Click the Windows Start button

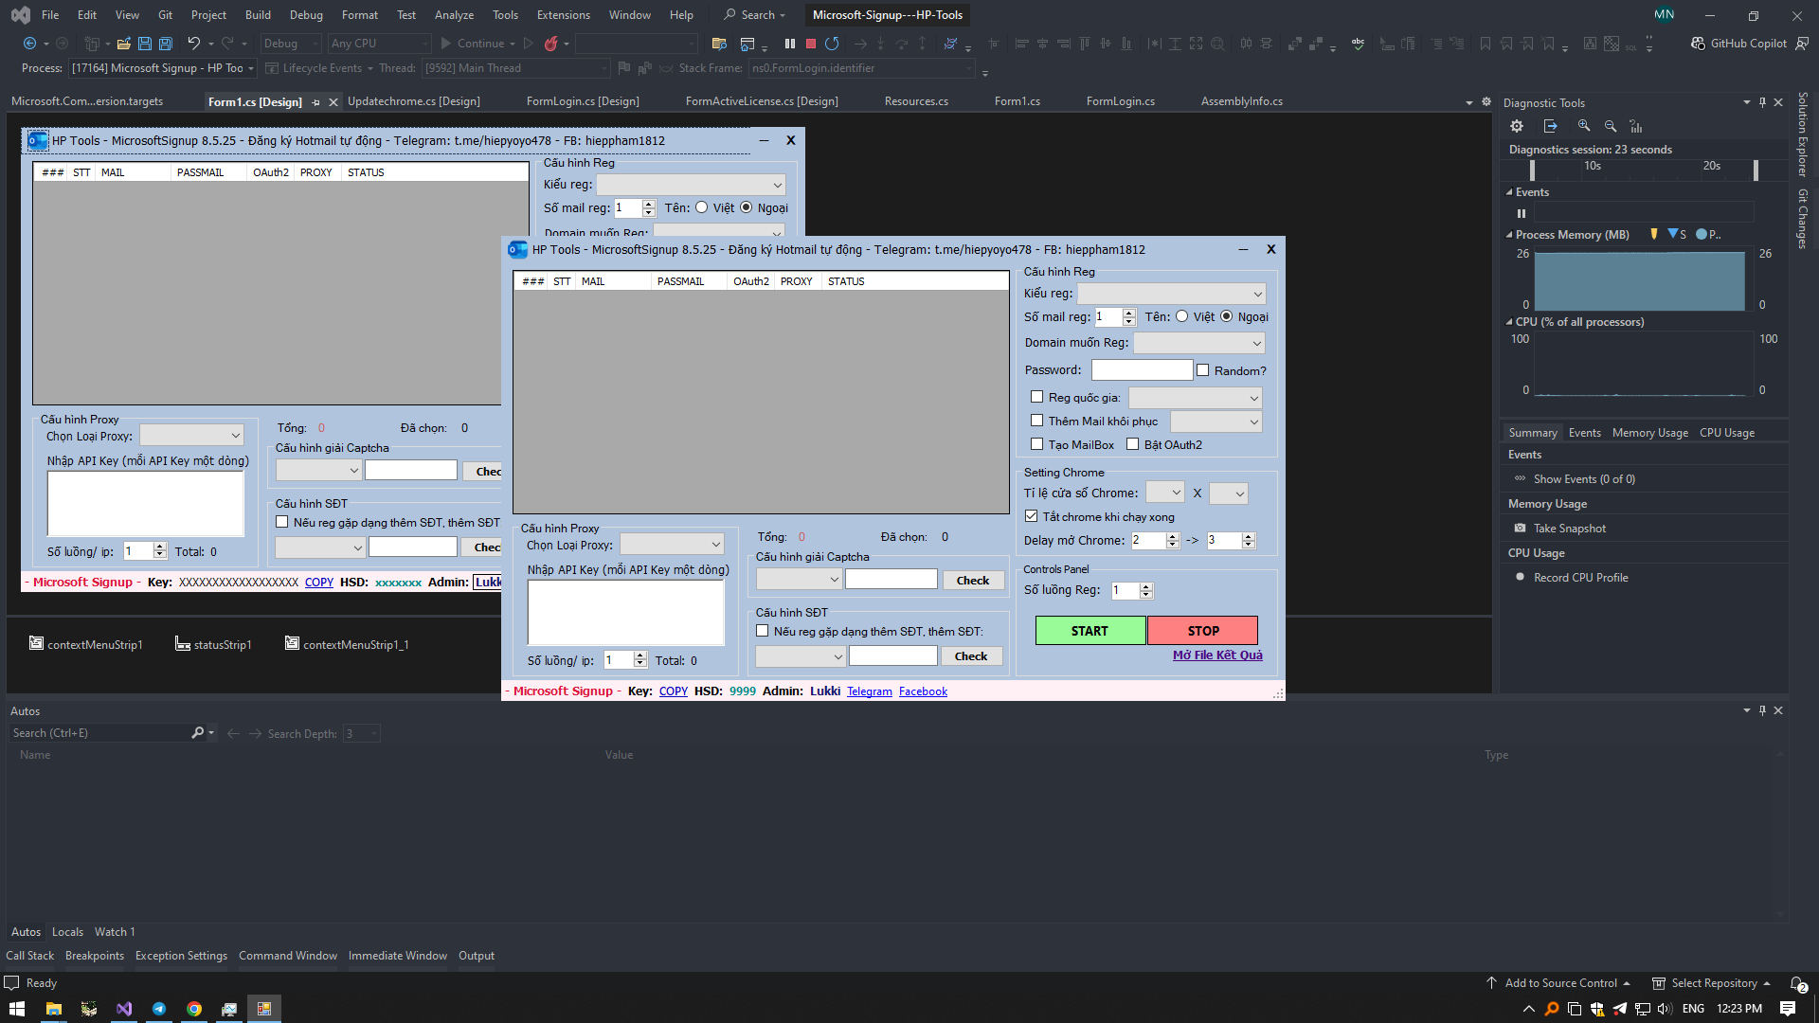pyautogui.click(x=17, y=1009)
